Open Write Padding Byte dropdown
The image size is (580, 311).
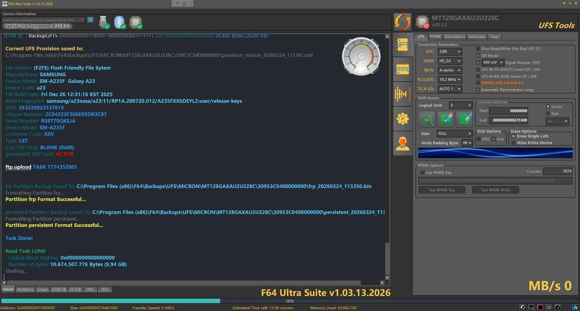[467, 143]
